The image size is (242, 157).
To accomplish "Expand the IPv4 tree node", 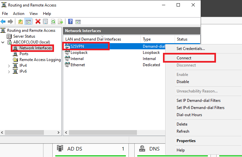I will point(9,66).
